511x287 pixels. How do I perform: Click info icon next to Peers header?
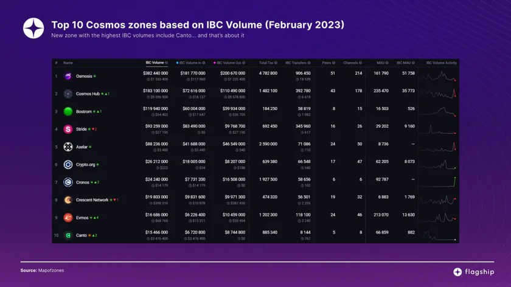(x=333, y=63)
